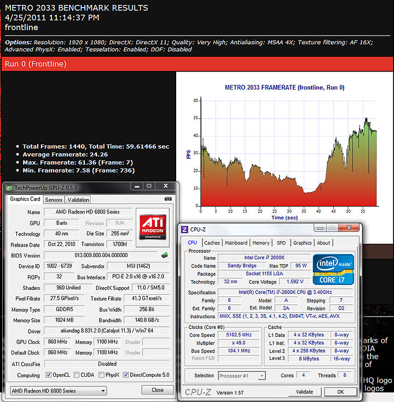Screen dimensions: 394x402
Task: Click the Multiplier value x 49.0
Action: 239,343
